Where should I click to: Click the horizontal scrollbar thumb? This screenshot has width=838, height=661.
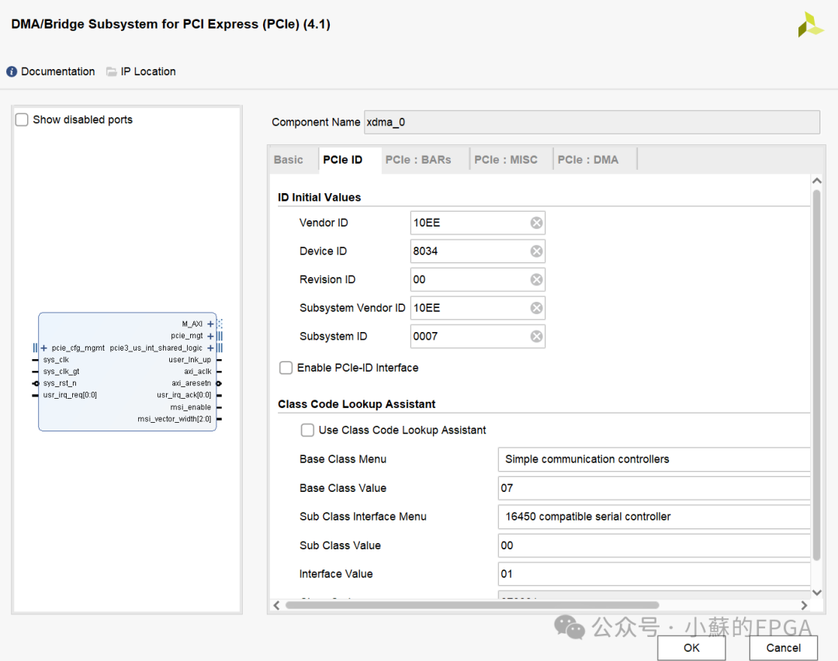pos(472,605)
